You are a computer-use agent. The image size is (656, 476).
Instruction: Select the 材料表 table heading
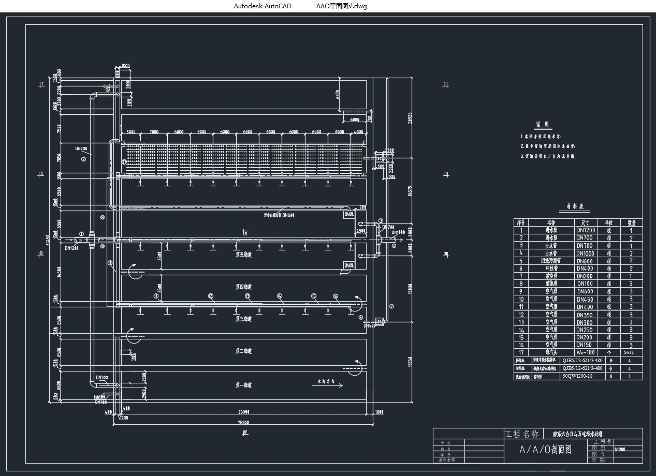[x=574, y=207]
